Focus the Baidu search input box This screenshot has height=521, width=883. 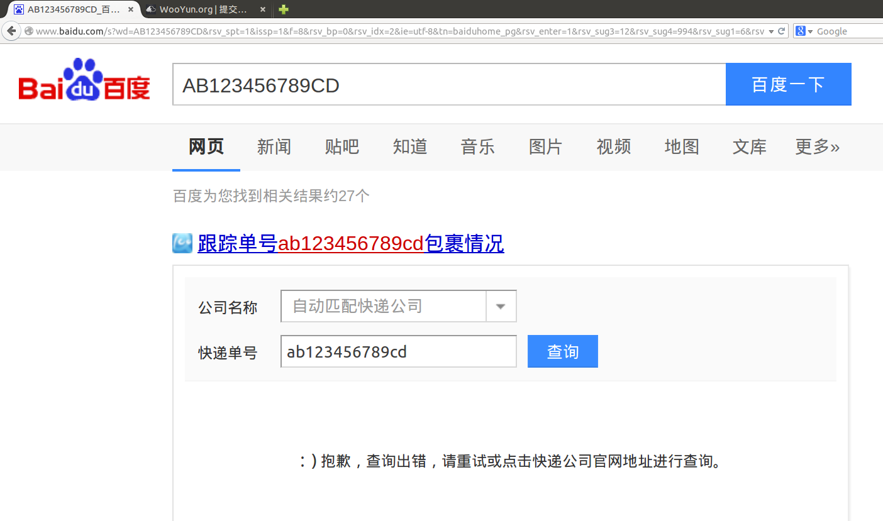tap(449, 84)
